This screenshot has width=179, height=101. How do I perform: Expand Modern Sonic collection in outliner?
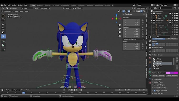tap(152, 21)
